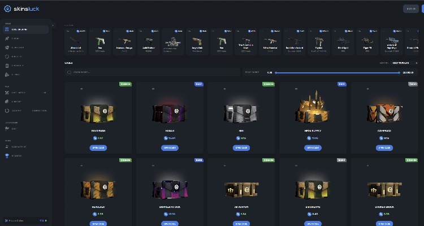
Task: Open the Fuschia Is Now drop card
Action: (246, 42)
